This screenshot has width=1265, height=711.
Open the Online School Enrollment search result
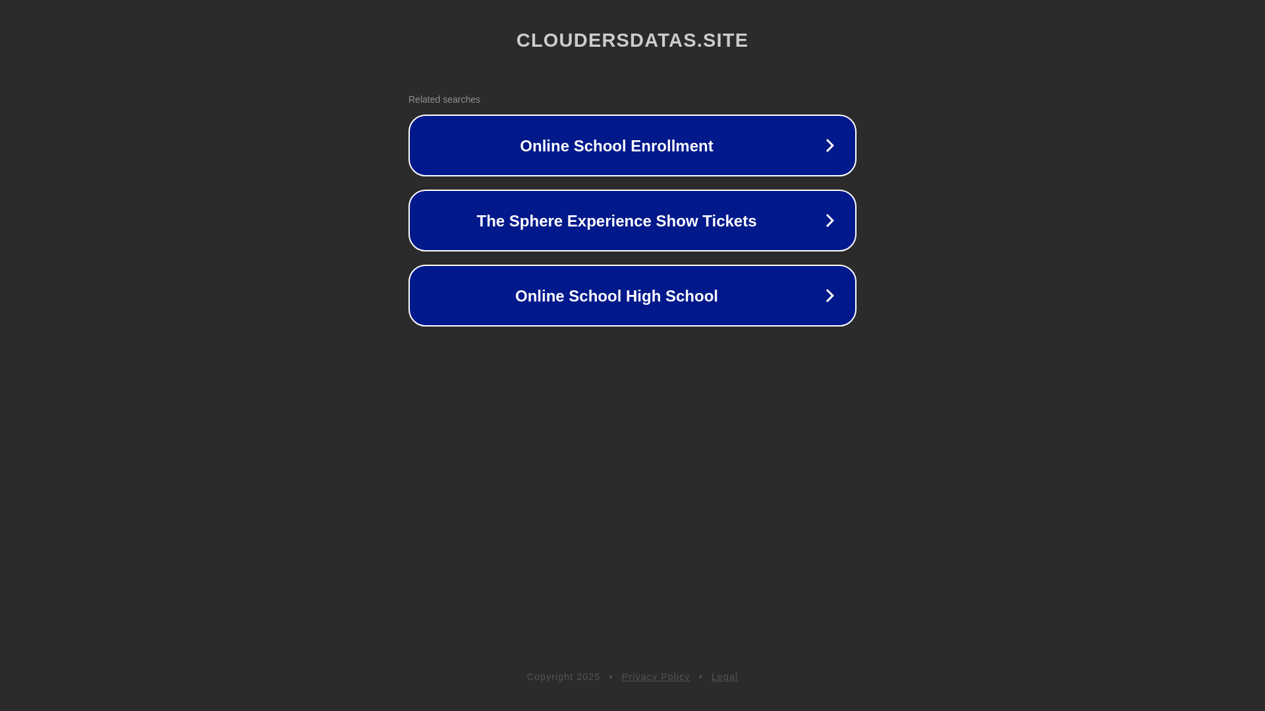click(632, 145)
